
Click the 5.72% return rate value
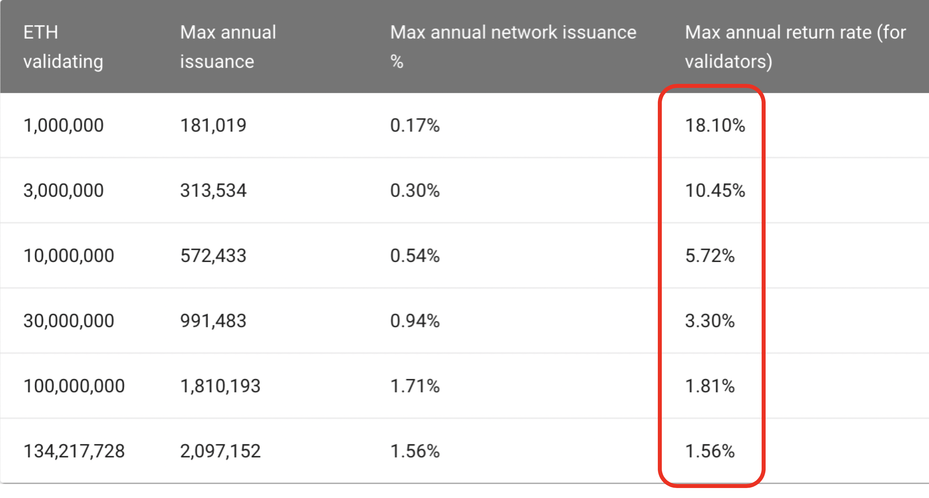710,256
